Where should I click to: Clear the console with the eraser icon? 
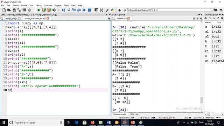click(197, 19)
